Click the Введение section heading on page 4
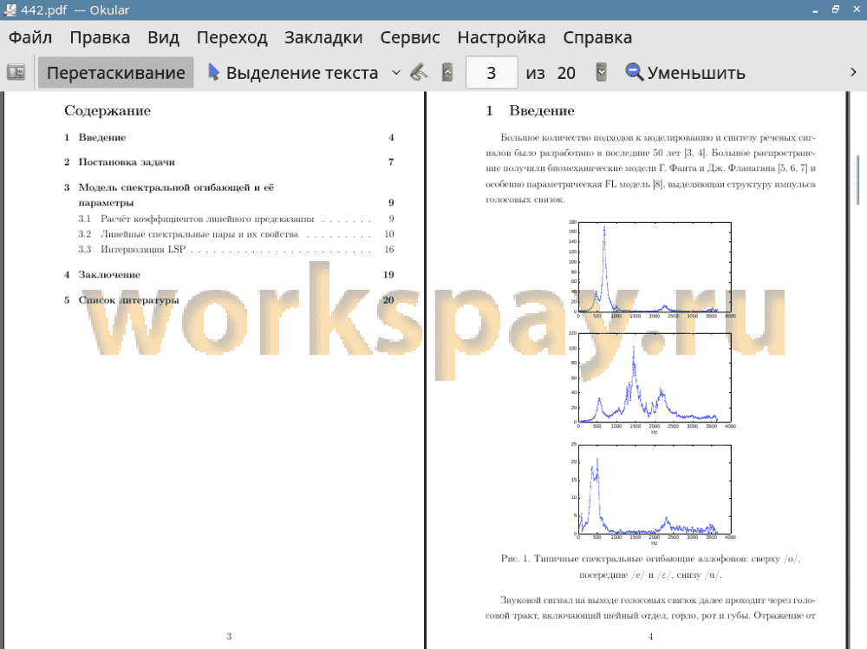This screenshot has width=867, height=649. (530, 111)
